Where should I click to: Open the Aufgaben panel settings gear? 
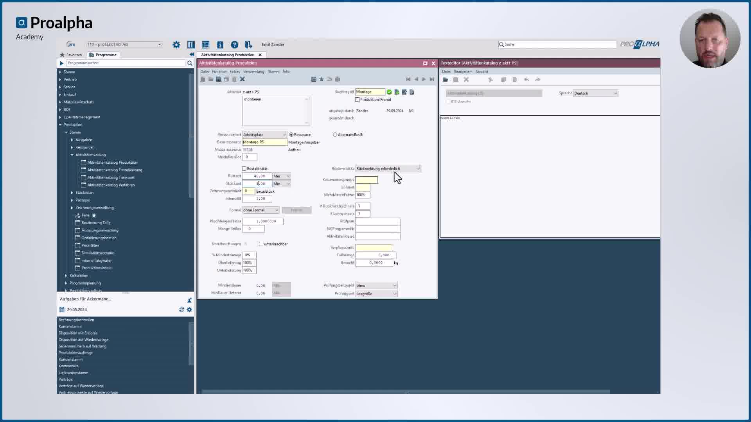point(189,309)
